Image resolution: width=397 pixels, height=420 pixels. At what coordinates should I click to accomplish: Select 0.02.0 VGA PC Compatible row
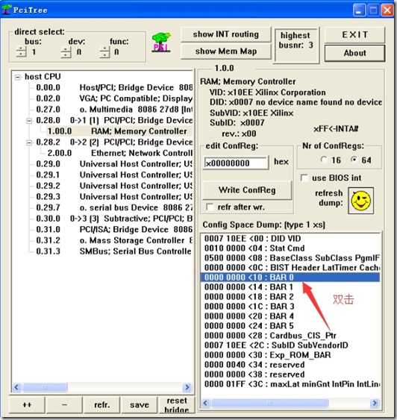[114, 98]
